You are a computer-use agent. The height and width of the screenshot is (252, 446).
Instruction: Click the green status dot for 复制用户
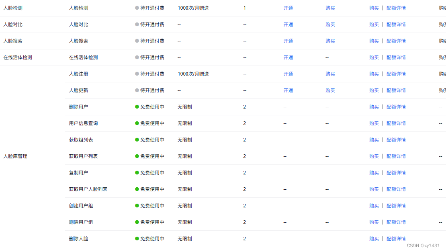pyautogui.click(x=135, y=172)
